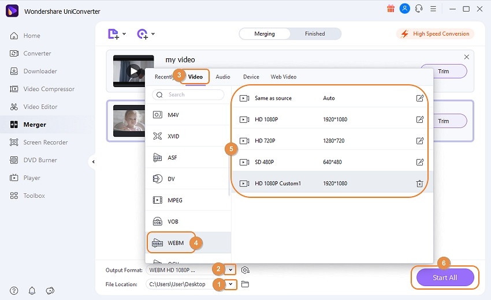Select the Merging tab
The height and width of the screenshot is (300, 491).
tap(265, 34)
